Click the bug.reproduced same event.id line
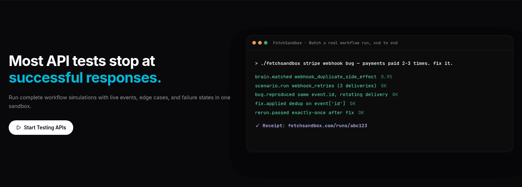The image size is (522, 187). click(327, 95)
